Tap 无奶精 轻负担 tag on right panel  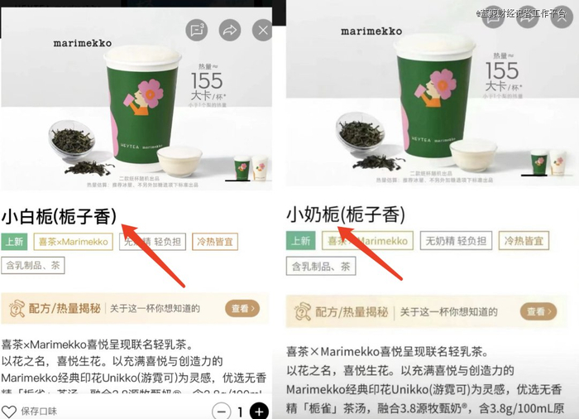click(x=456, y=241)
